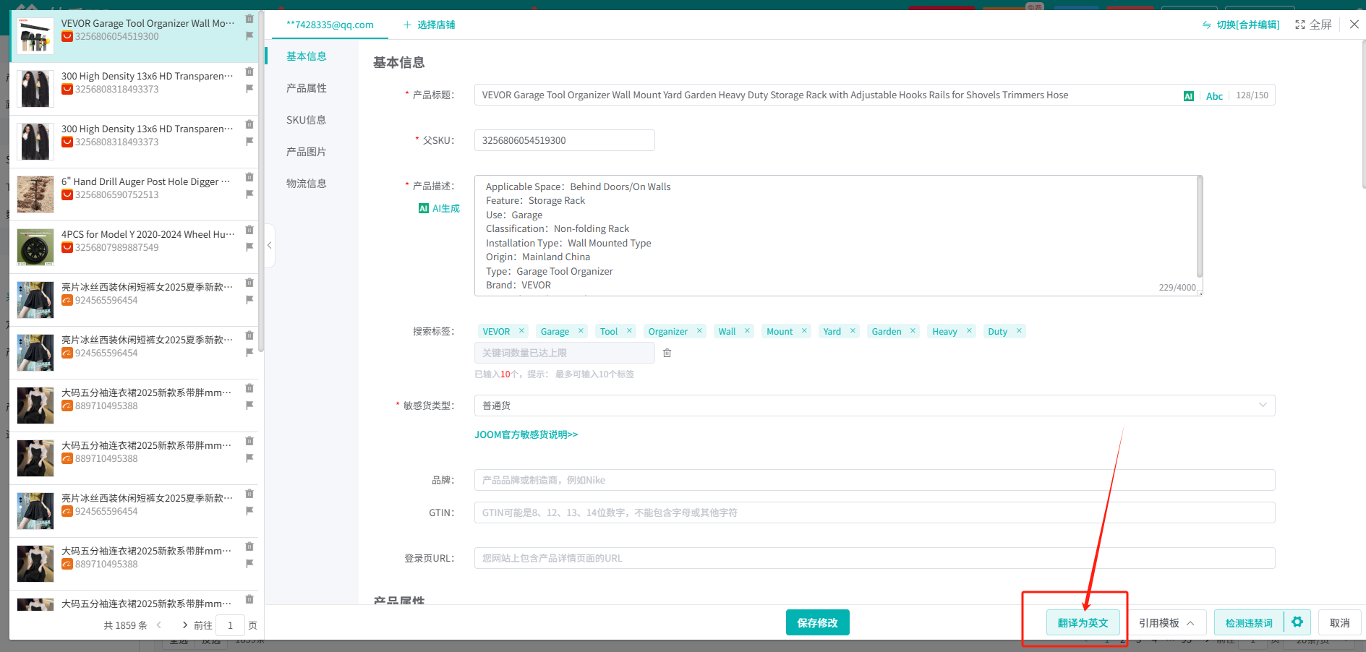The width and height of the screenshot is (1366, 652).
Task: Click the 登录页URL input field
Action: (x=874, y=558)
